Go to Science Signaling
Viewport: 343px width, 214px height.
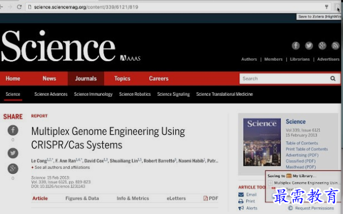(x=173, y=94)
